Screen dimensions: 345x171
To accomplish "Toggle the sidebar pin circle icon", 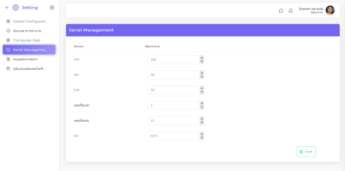I will coord(52,7).
